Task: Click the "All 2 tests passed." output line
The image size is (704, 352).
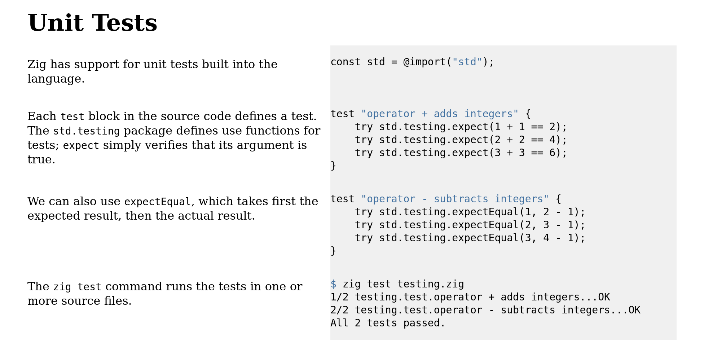Action: [x=388, y=323]
